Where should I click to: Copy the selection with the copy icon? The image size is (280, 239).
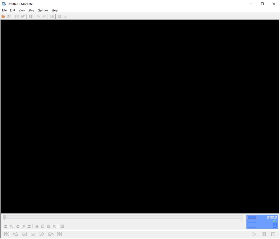click(x=43, y=226)
